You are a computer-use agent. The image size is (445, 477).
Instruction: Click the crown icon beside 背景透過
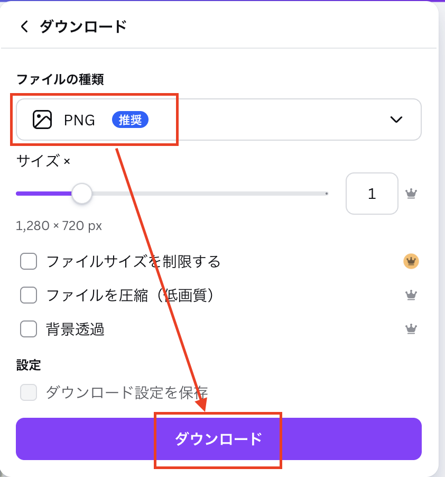[411, 329]
